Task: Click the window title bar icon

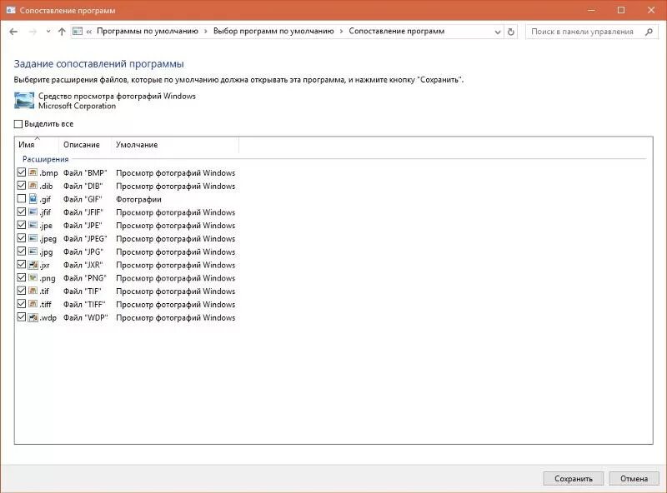Action: click(x=11, y=10)
